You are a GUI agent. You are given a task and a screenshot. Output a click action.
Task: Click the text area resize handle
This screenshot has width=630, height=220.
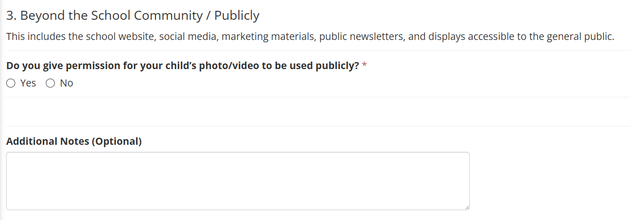coord(466,207)
